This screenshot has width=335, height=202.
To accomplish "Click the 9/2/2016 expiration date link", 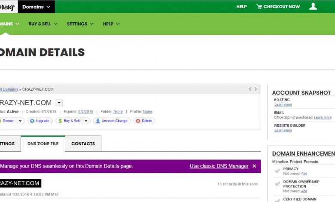I will point(85,112).
